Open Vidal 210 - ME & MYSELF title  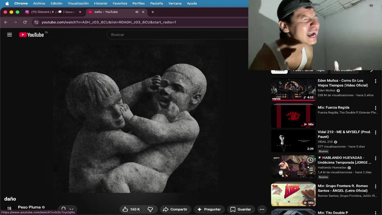[344, 134]
